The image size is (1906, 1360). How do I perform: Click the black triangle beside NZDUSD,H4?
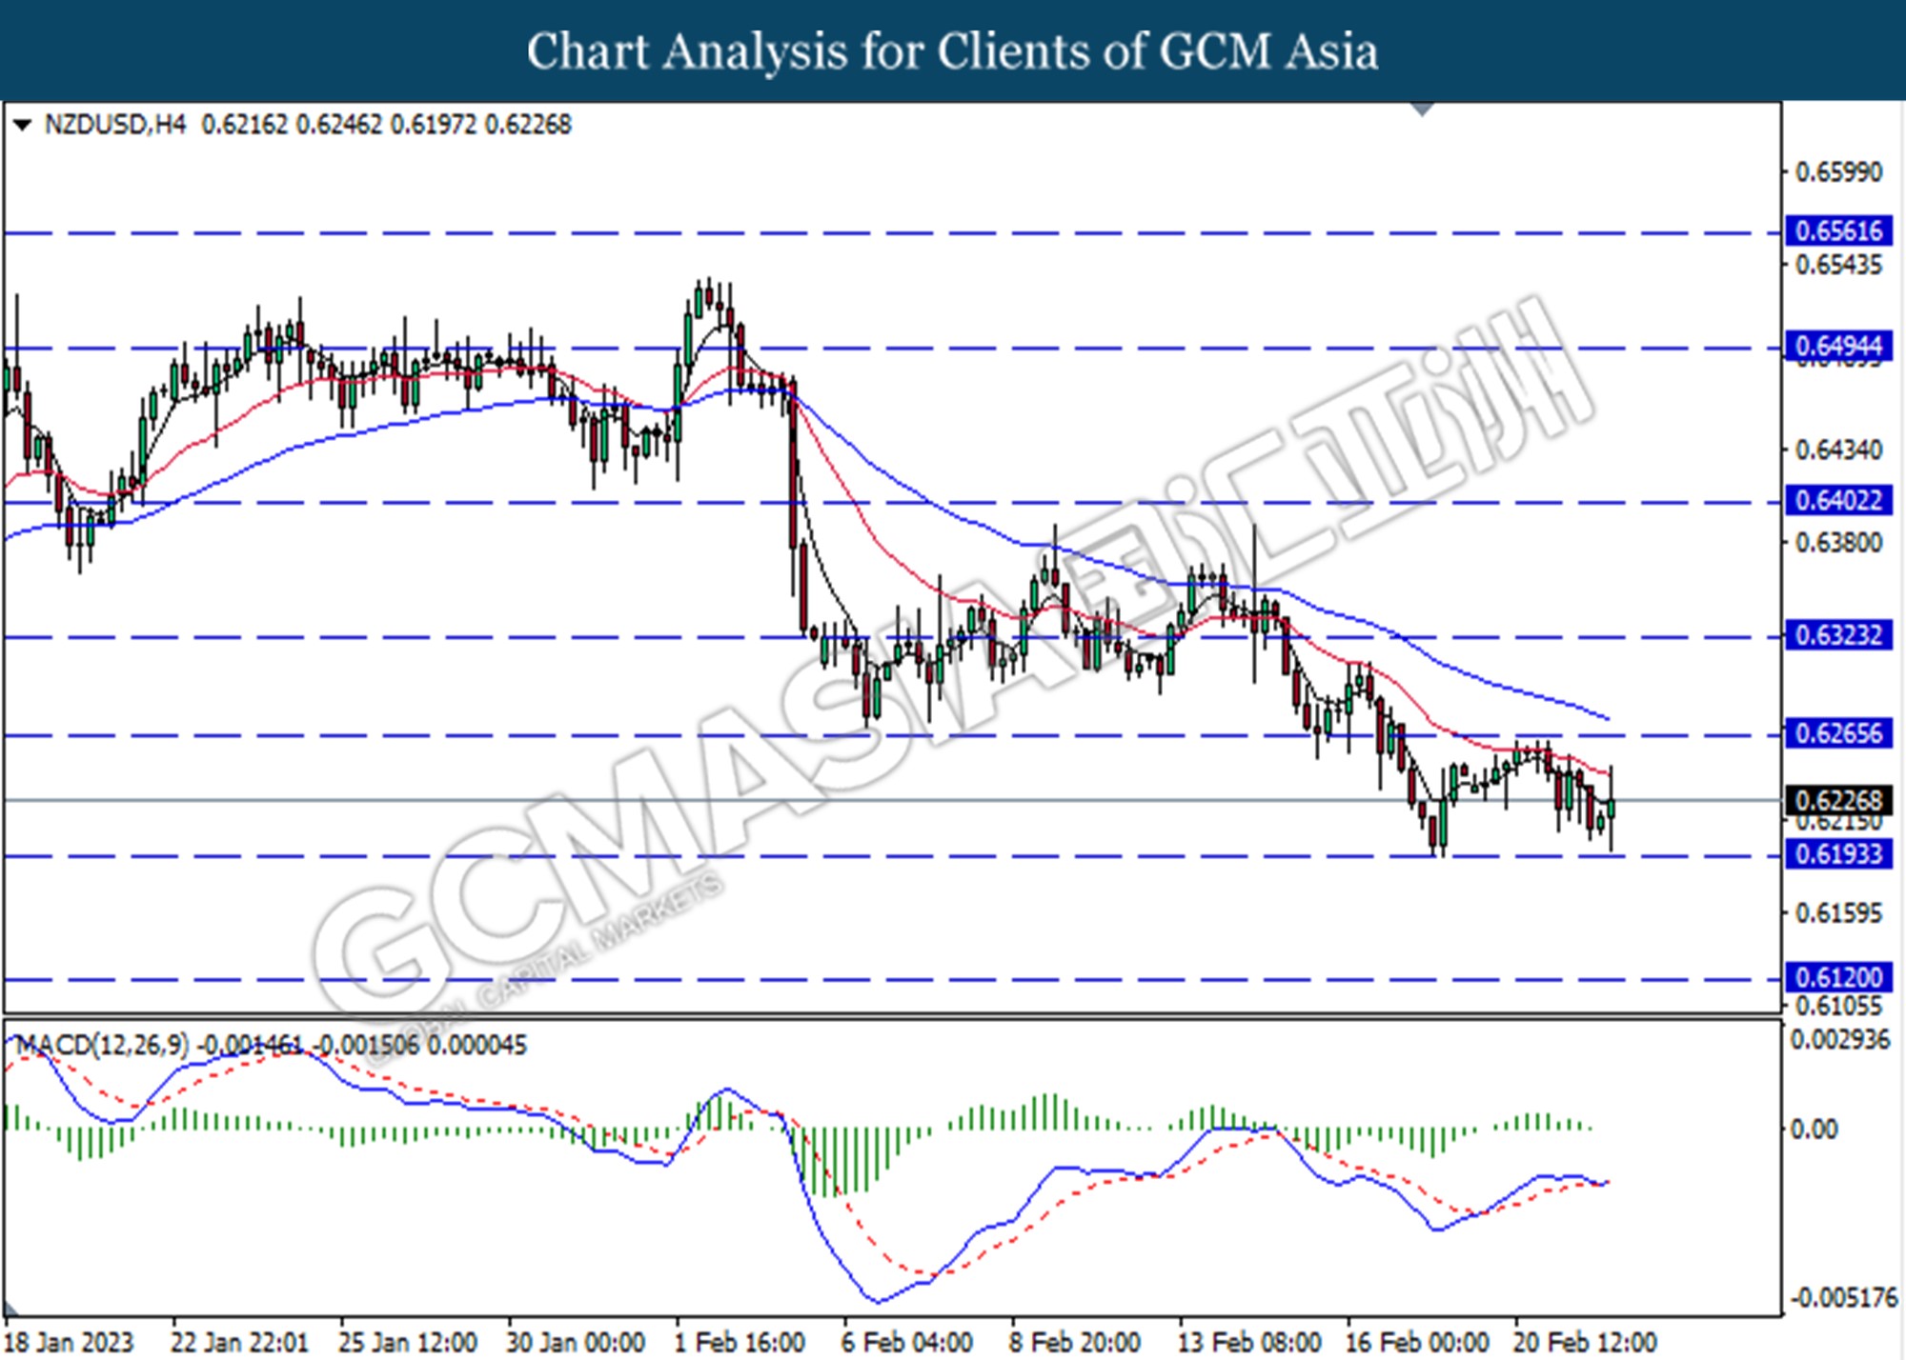click(23, 125)
